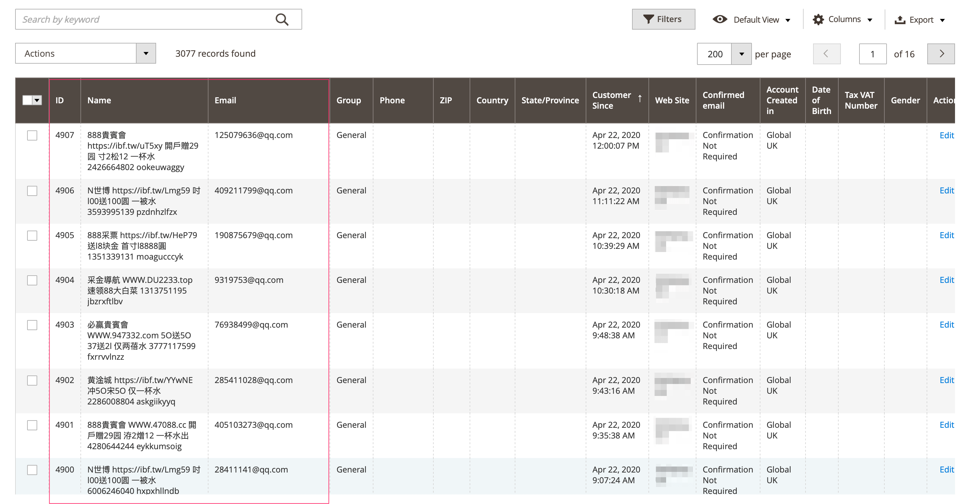
Task: Click the current page number field
Action: tap(872, 54)
